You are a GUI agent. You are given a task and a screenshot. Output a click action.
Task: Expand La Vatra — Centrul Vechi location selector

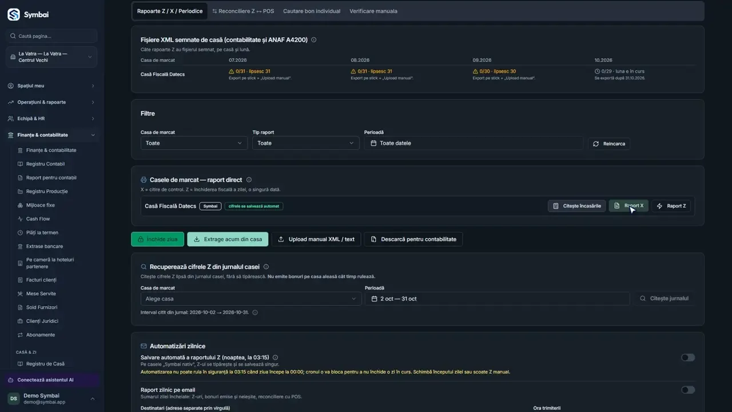tap(51, 57)
